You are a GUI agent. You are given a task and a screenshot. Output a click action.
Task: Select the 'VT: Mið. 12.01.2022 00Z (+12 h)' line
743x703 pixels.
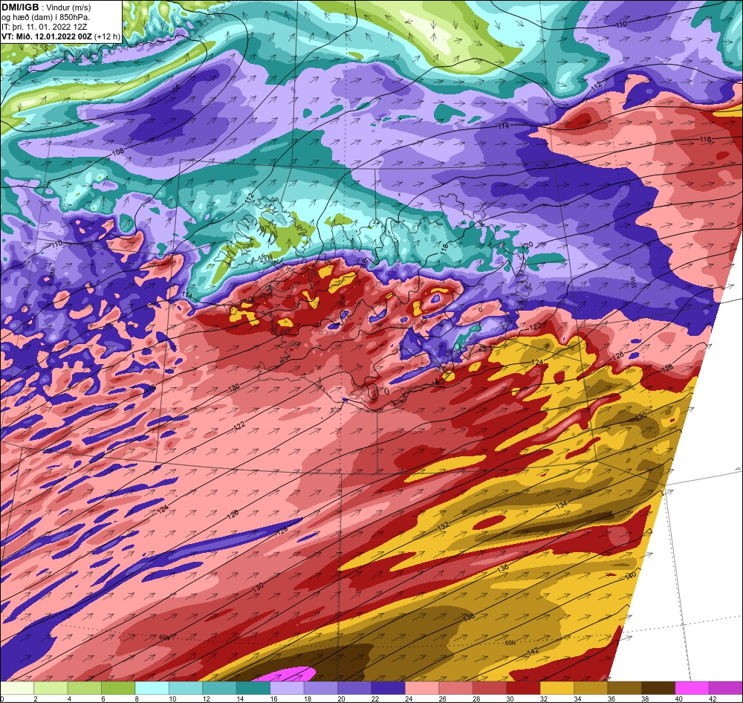61,36
